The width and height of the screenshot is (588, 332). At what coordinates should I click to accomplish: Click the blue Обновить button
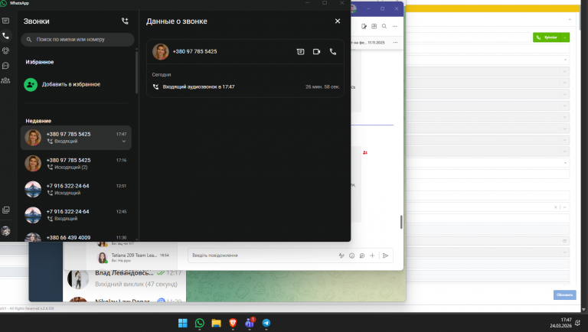pos(564,295)
